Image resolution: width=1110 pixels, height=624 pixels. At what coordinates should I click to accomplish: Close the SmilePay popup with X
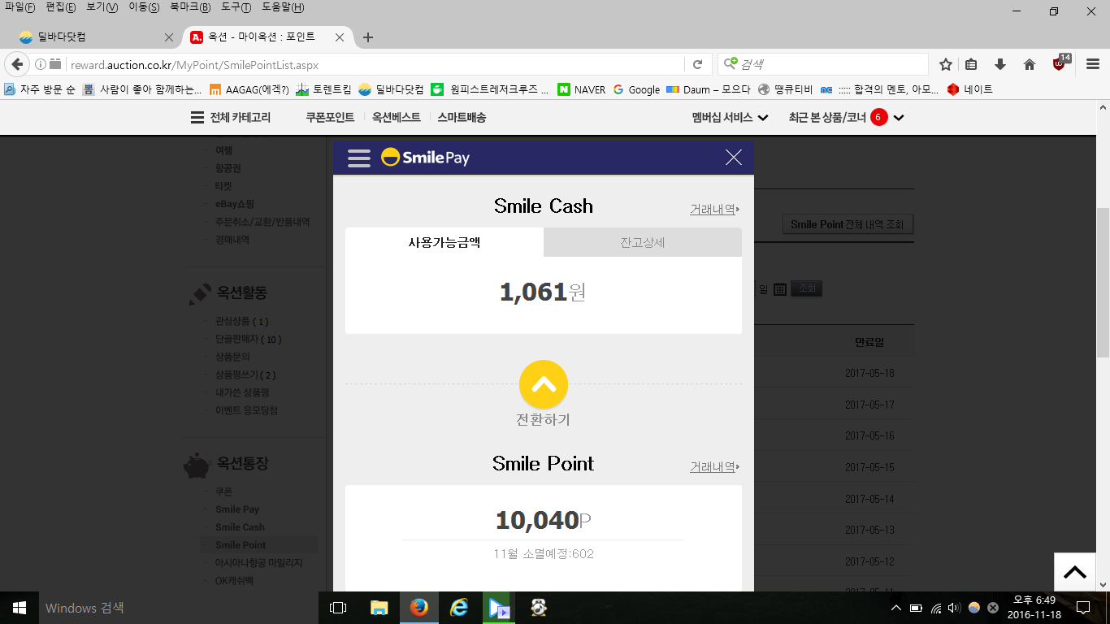pyautogui.click(x=733, y=158)
